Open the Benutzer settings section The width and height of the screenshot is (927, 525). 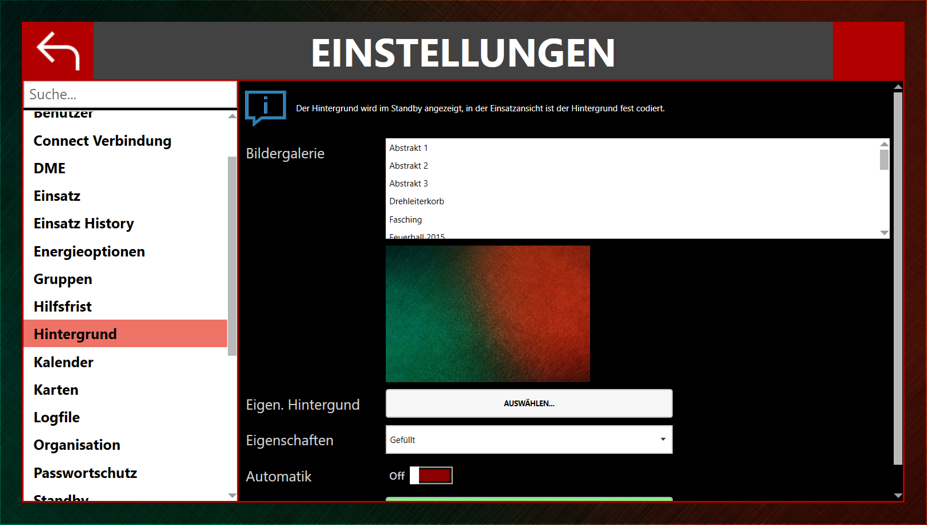tap(64, 113)
